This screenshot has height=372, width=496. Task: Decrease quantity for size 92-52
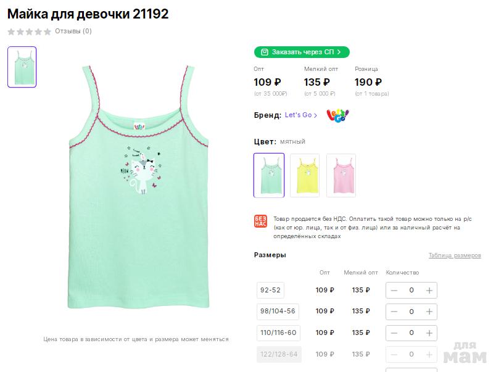click(394, 290)
